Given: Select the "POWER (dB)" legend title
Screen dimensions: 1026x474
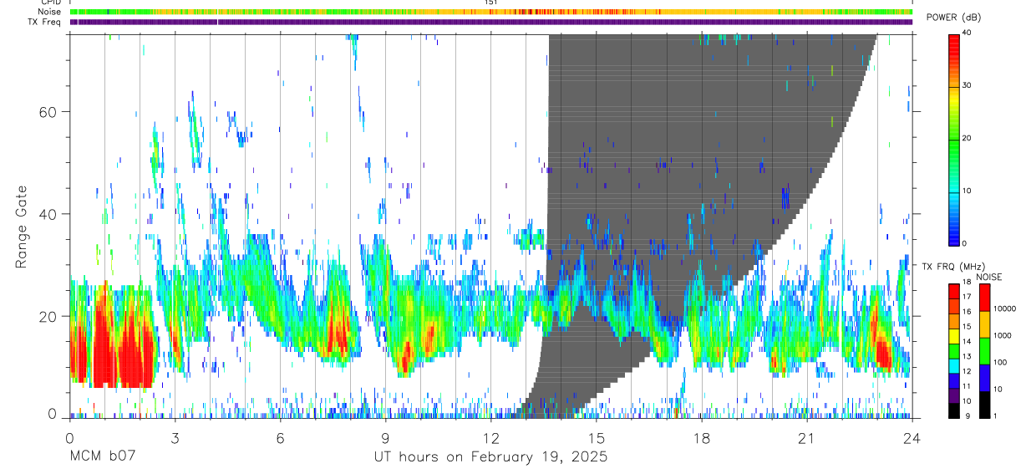Looking at the screenshot, I should click(953, 18).
